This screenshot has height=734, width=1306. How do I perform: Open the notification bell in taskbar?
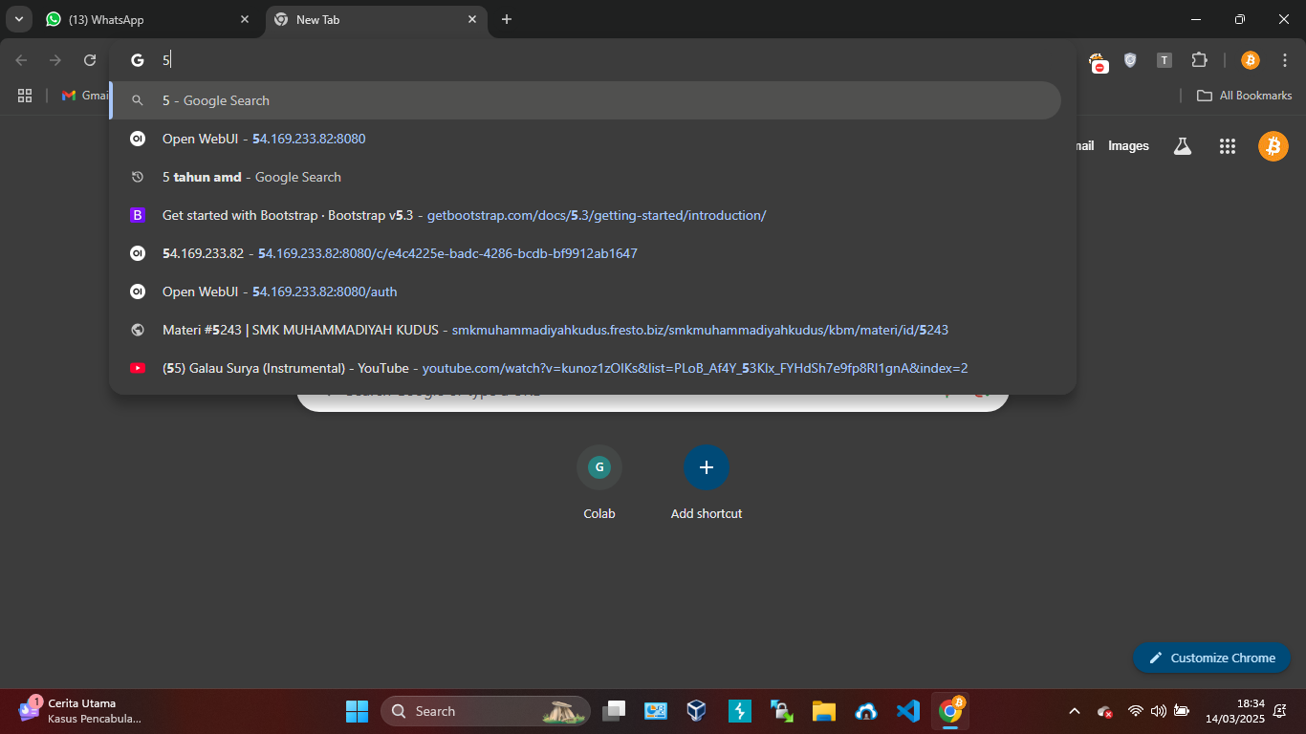(x=1280, y=711)
